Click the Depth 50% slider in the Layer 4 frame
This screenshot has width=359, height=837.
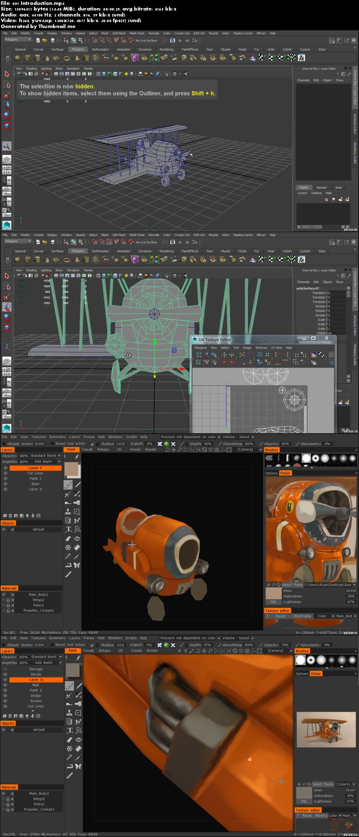[201, 444]
